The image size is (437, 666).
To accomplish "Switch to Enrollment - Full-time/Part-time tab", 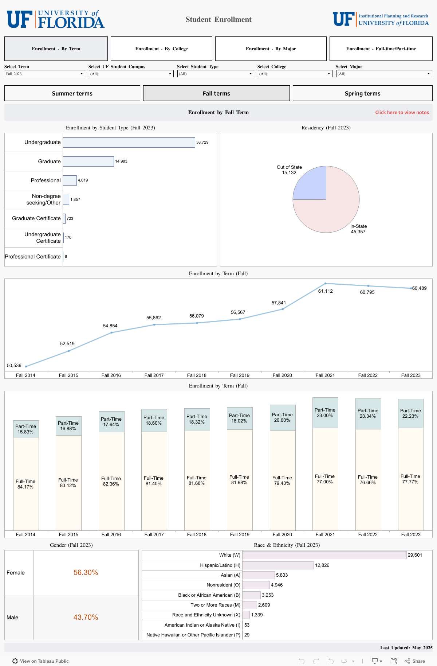I will (x=381, y=48).
